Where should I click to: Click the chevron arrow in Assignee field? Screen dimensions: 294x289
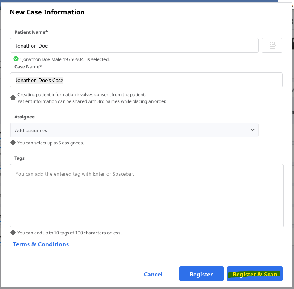coord(252,130)
